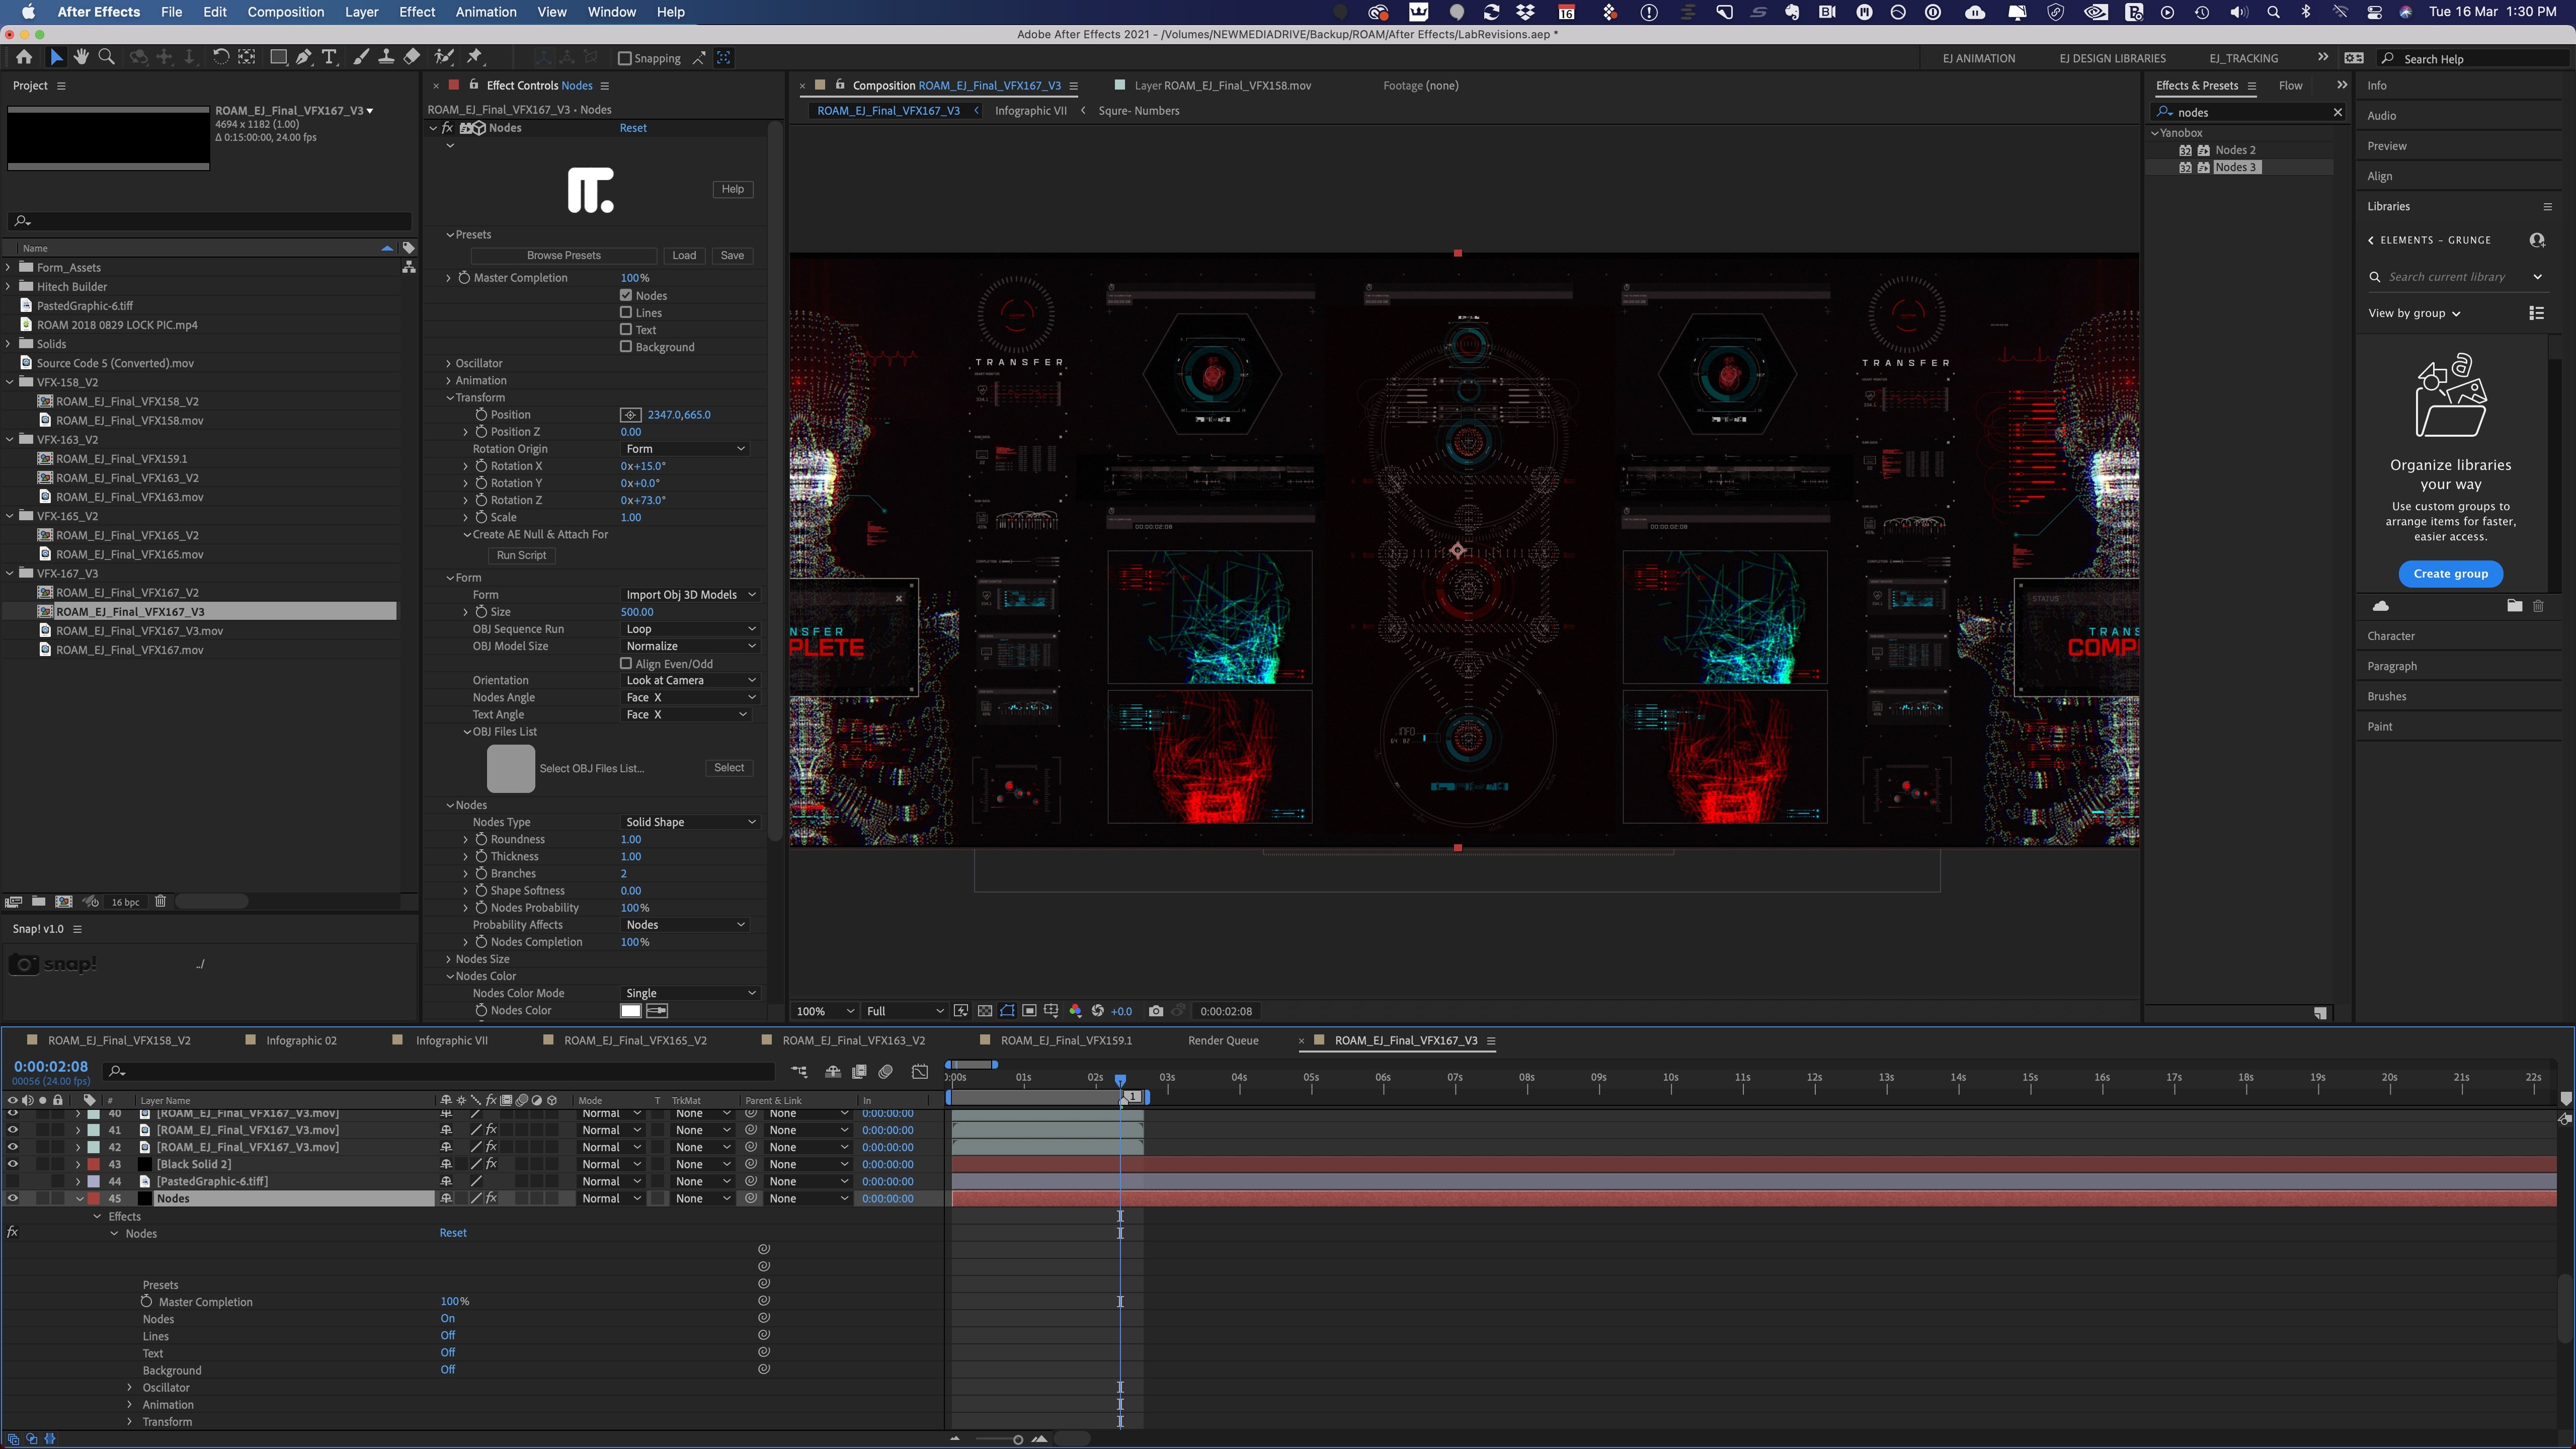Click Create group in Libraries
2576x1449 pixels.
click(2450, 573)
